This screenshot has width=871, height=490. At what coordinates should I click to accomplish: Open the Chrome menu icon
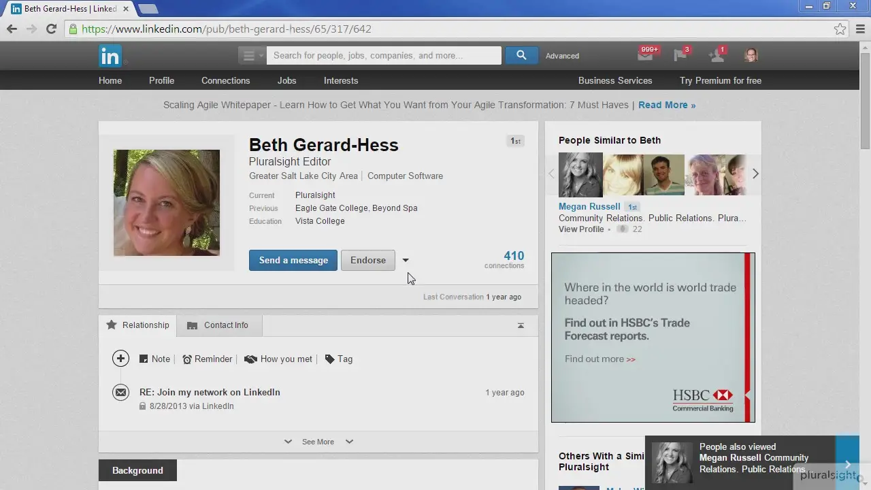pos(860,29)
